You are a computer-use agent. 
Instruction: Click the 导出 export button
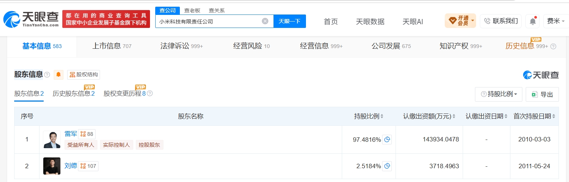pos(542,95)
